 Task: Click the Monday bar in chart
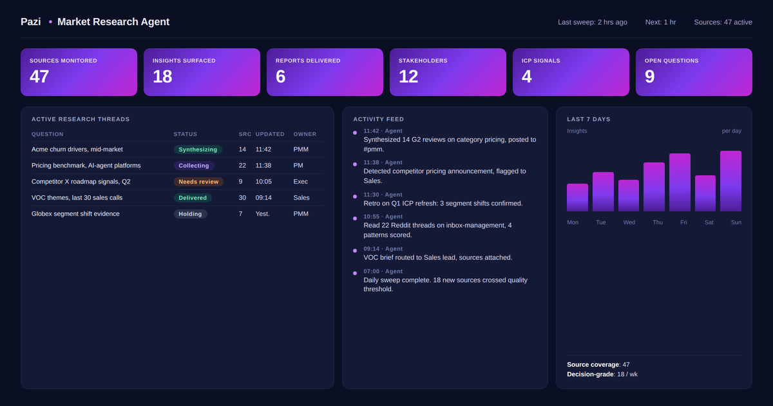click(x=577, y=197)
